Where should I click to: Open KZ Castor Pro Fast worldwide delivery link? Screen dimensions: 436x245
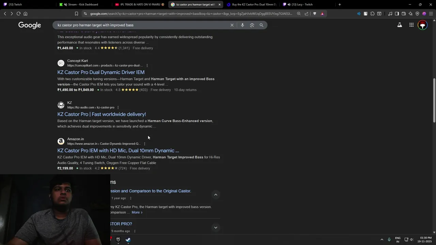[102, 114]
